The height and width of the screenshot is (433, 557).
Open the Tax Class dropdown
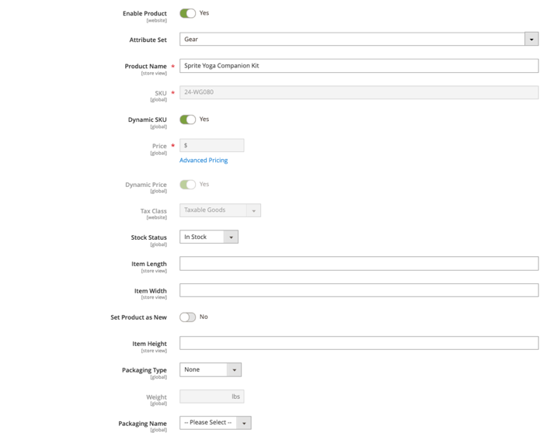[x=220, y=210]
